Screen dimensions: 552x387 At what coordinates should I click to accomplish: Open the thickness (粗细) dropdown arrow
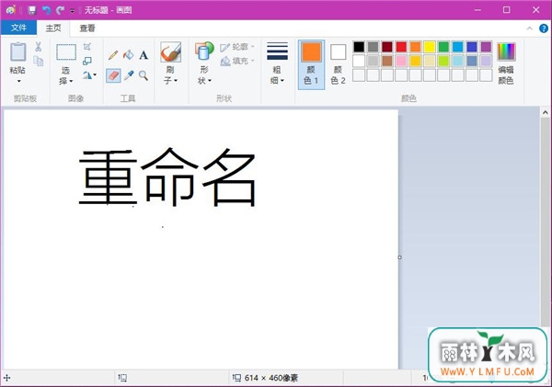pyautogui.click(x=282, y=81)
